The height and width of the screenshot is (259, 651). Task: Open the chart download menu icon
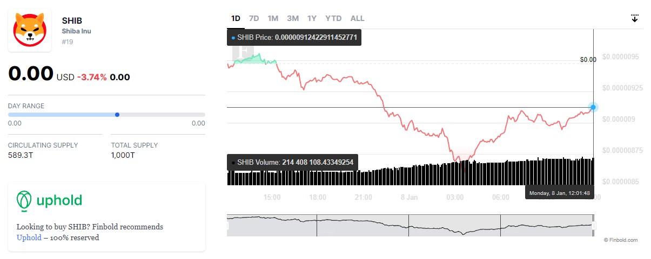coord(635,18)
